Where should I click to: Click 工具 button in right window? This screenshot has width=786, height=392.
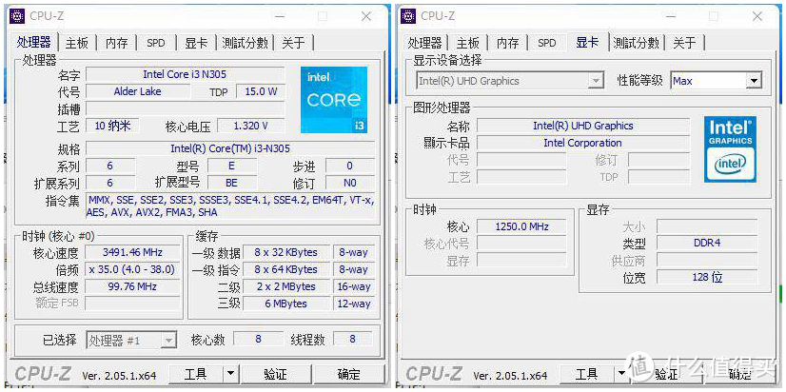coord(586,374)
